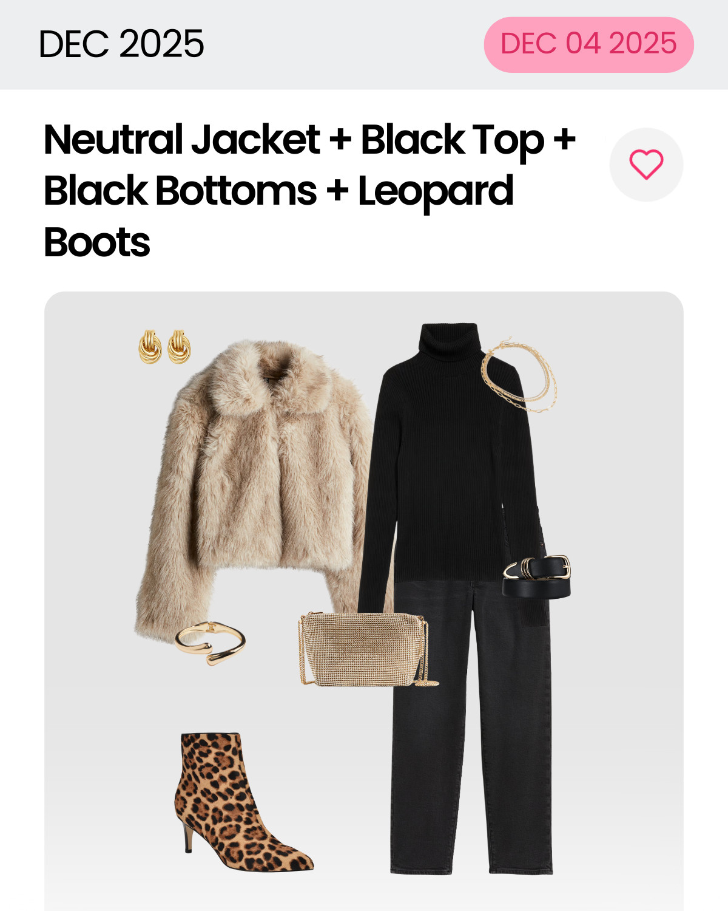The width and height of the screenshot is (728, 911).
Task: Click the right gold earring
Action: [x=179, y=347]
